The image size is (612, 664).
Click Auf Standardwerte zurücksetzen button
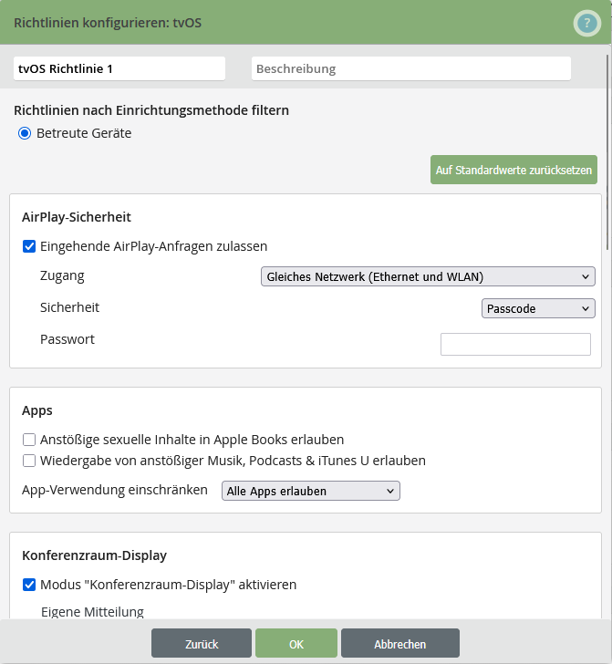513,170
